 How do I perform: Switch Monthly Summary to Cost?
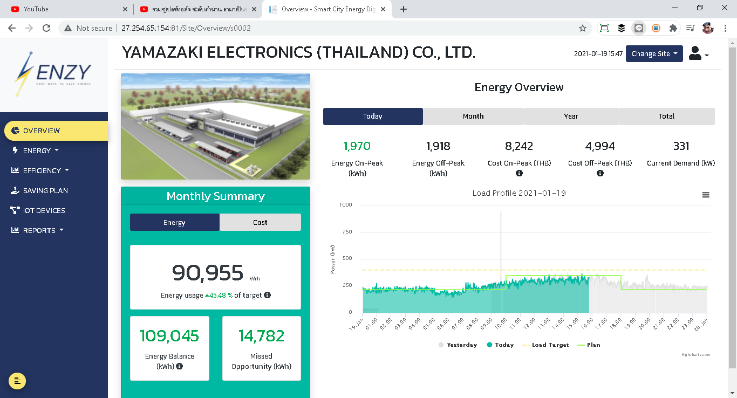tap(260, 222)
